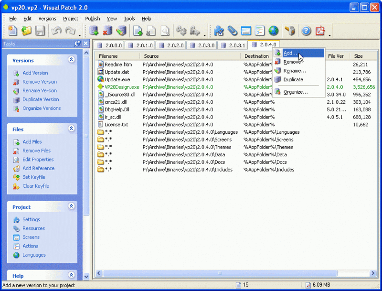
Task: Choose Add... in the context menu
Action: coord(299,53)
